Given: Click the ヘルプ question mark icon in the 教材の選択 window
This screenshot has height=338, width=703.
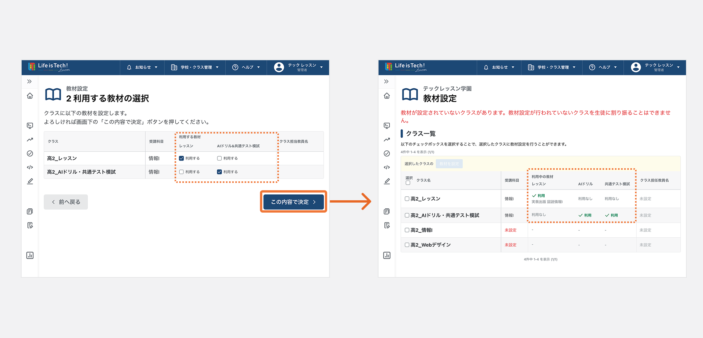Looking at the screenshot, I should pos(235,67).
